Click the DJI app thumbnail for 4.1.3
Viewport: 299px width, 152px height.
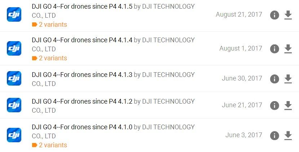pos(14,78)
